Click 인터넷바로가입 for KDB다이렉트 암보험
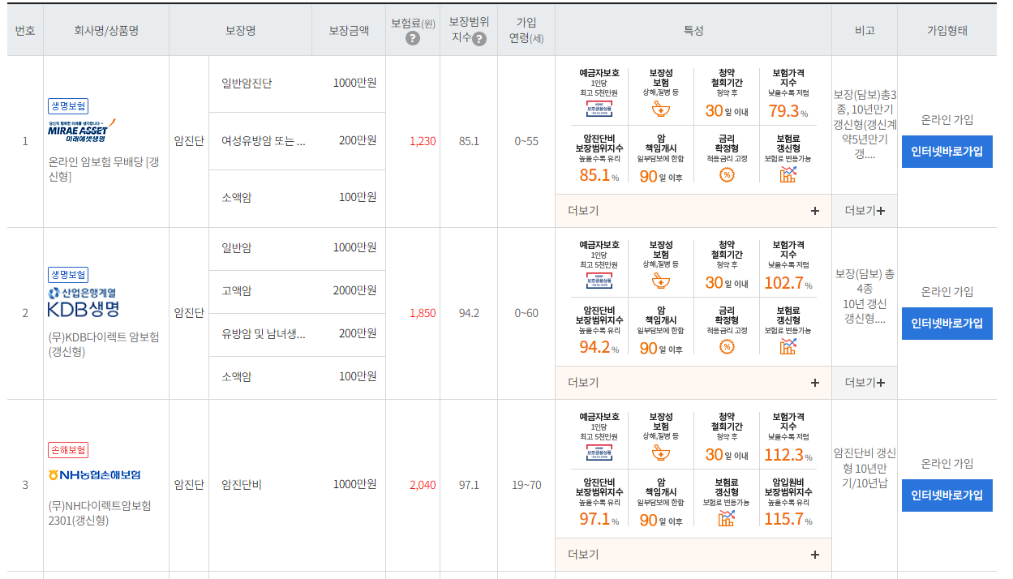 [946, 324]
